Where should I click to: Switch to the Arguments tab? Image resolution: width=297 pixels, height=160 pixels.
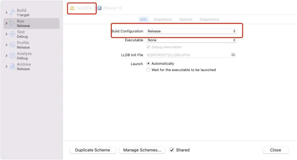tap(163, 19)
